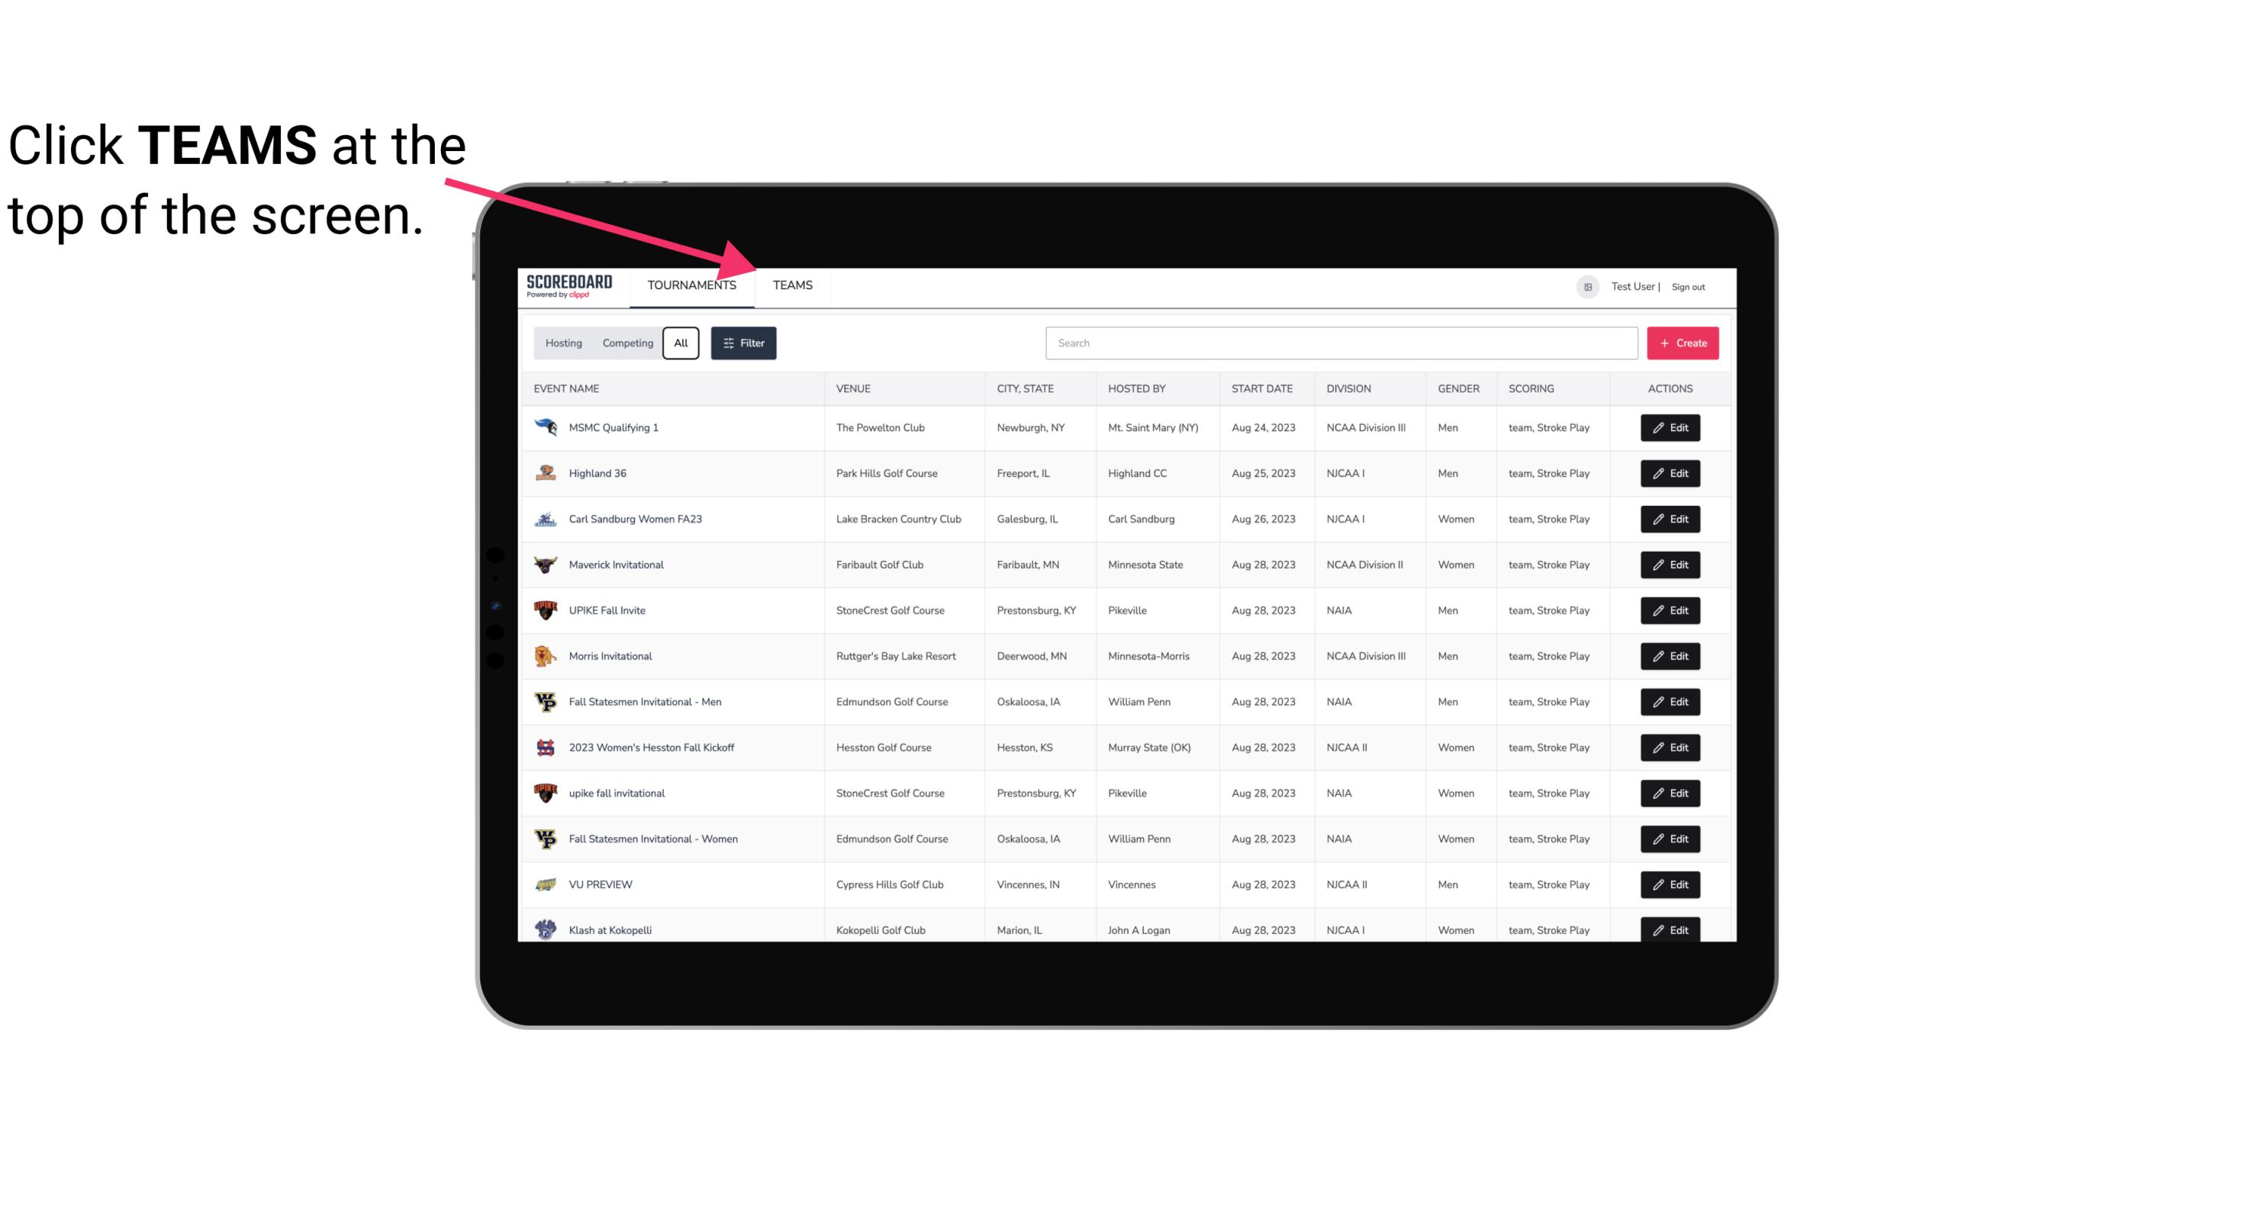The height and width of the screenshot is (1211, 2251).
Task: Select the Hosting filter toggle
Action: (x=563, y=343)
